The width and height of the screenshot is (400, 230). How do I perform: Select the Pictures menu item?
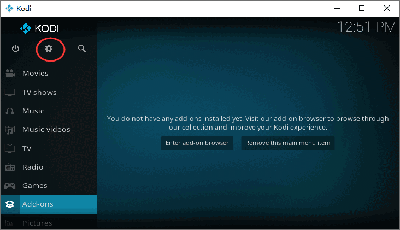point(49,222)
